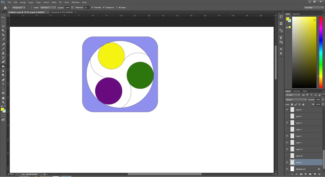Viewport: 325px width, 177px height.
Task: Click the foreground color swatch in toolbox
Action: pos(2,109)
